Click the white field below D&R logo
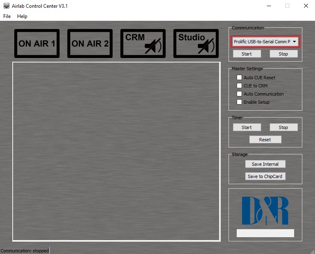 pyautogui.click(x=265, y=233)
